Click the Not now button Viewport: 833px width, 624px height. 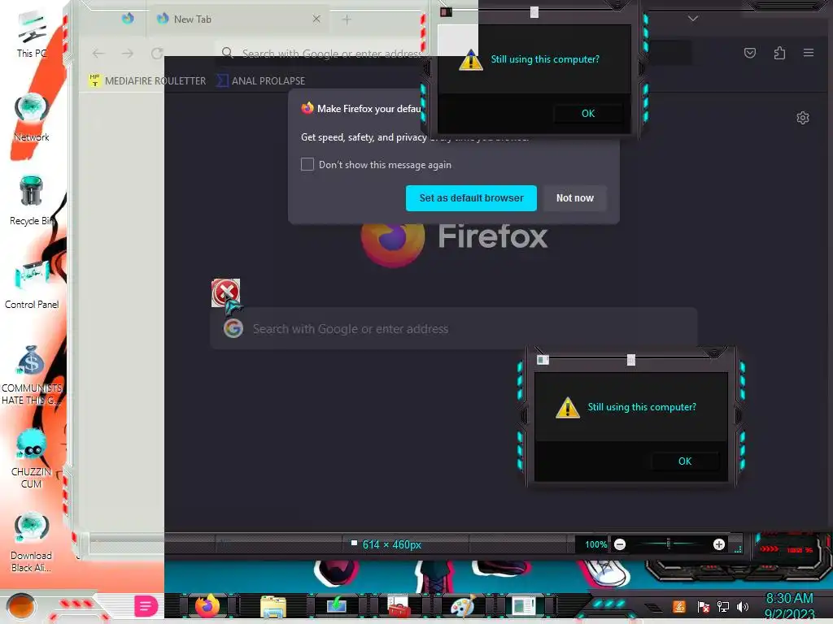575,198
